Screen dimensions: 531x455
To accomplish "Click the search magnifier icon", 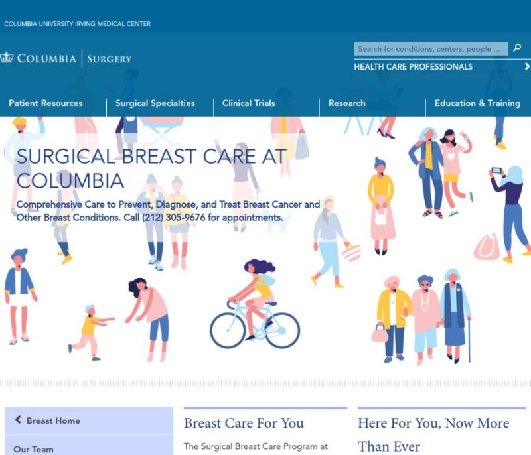I will [517, 48].
